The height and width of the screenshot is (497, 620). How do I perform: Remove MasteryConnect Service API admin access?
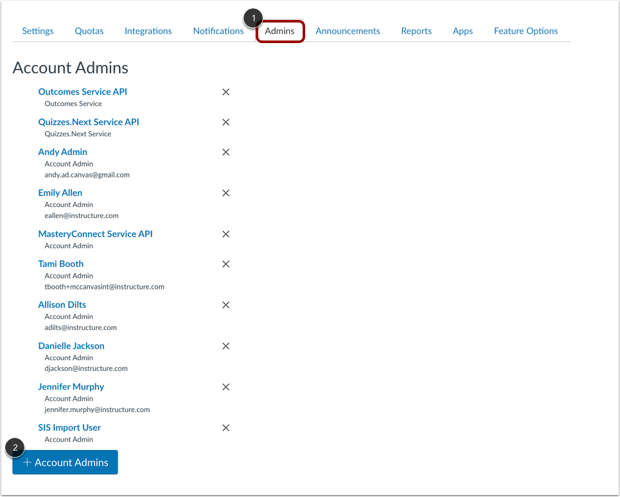[226, 234]
